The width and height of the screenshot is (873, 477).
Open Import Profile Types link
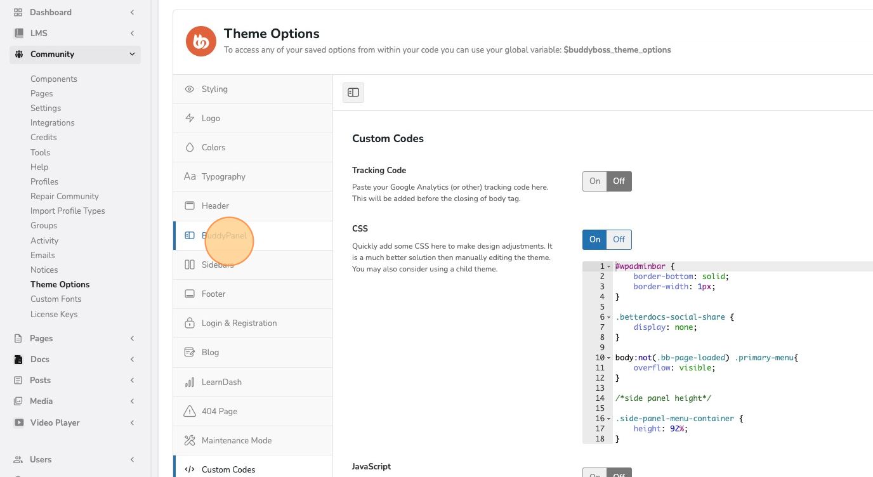[x=68, y=211]
